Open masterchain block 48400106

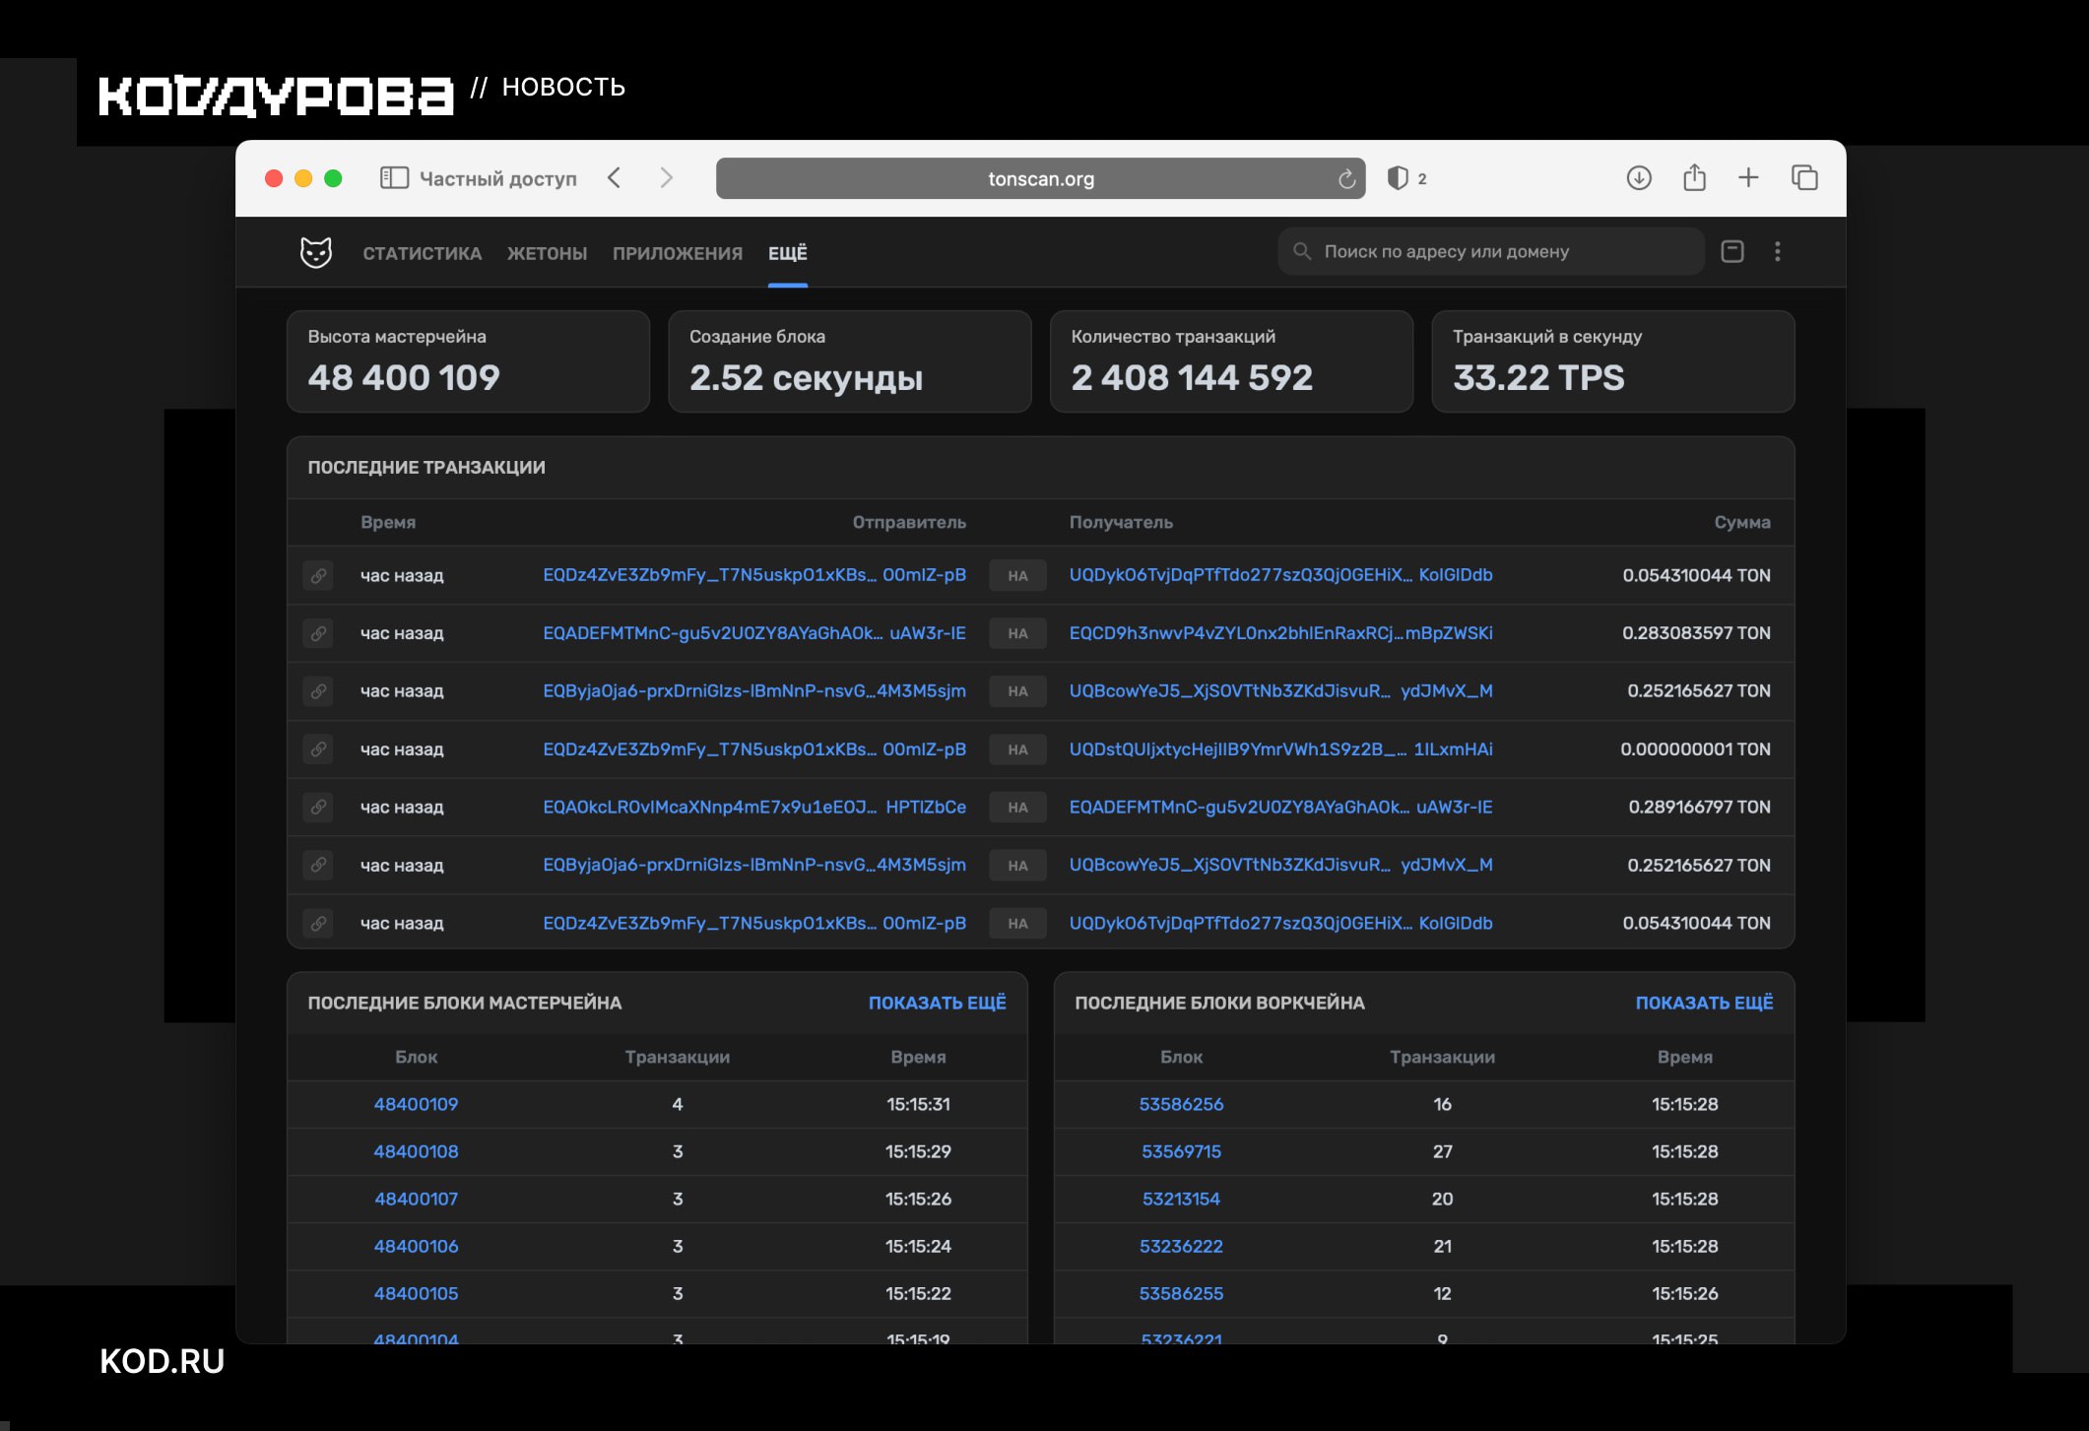[416, 1246]
